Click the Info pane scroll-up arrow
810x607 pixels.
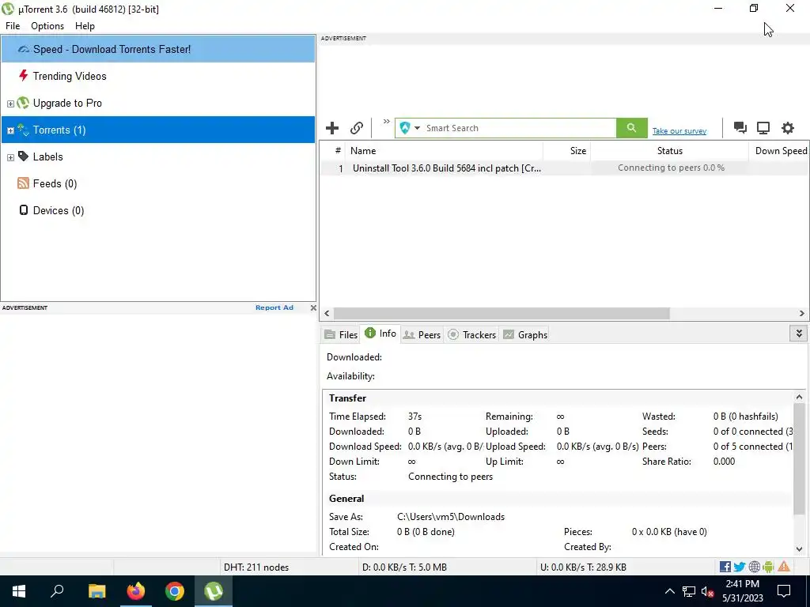click(799, 397)
